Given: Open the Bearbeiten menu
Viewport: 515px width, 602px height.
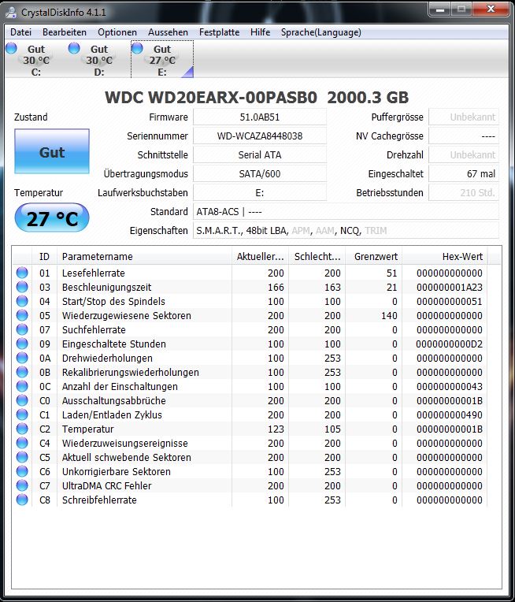Looking at the screenshot, I should [65, 32].
